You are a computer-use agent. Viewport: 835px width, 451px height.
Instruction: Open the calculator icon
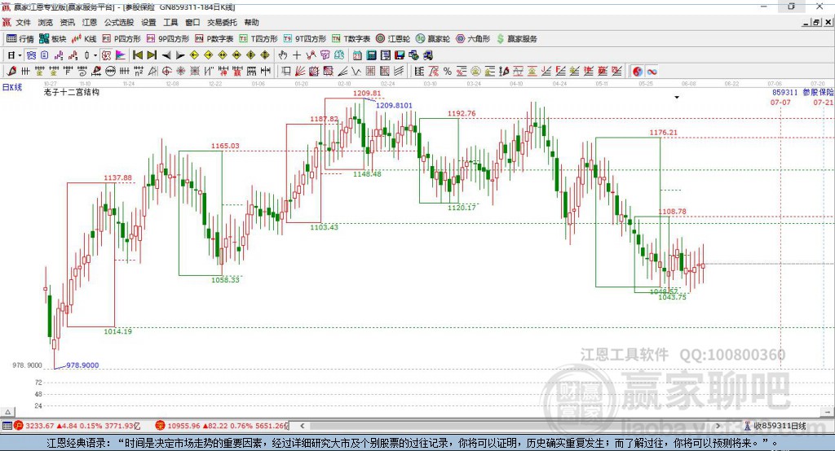click(371, 55)
